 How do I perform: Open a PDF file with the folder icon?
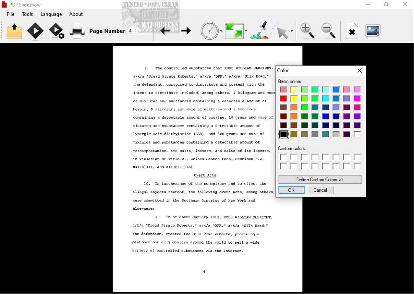(x=14, y=31)
